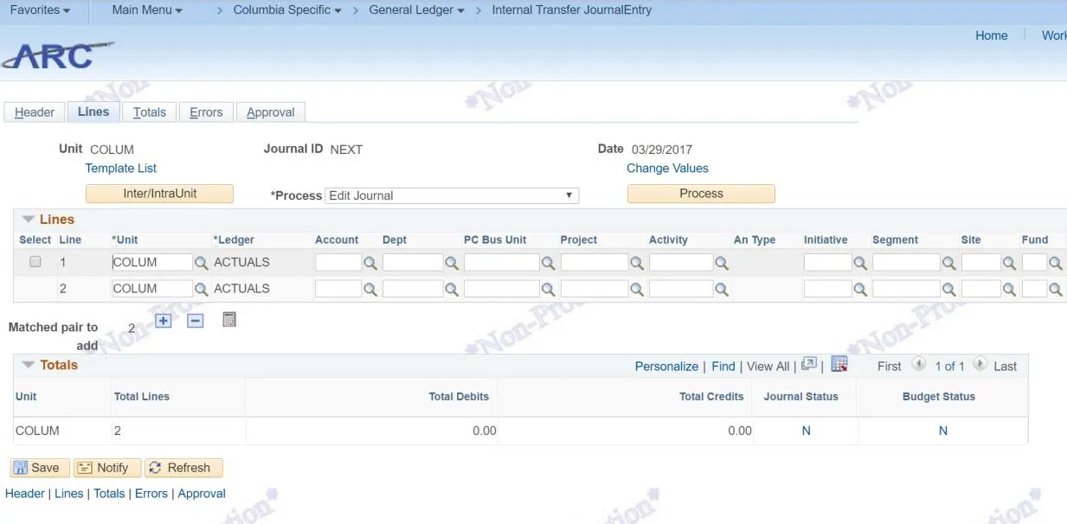The width and height of the screenshot is (1067, 524).
Task: Open Fund lookup for line 1
Action: [x=1056, y=263]
